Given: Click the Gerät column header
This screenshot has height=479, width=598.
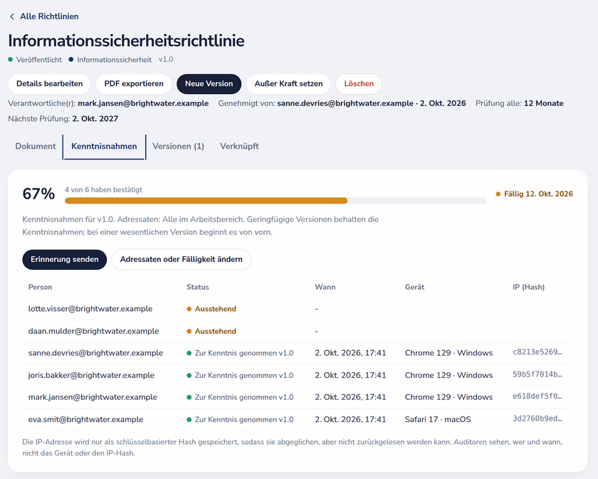Looking at the screenshot, I should pos(414,287).
